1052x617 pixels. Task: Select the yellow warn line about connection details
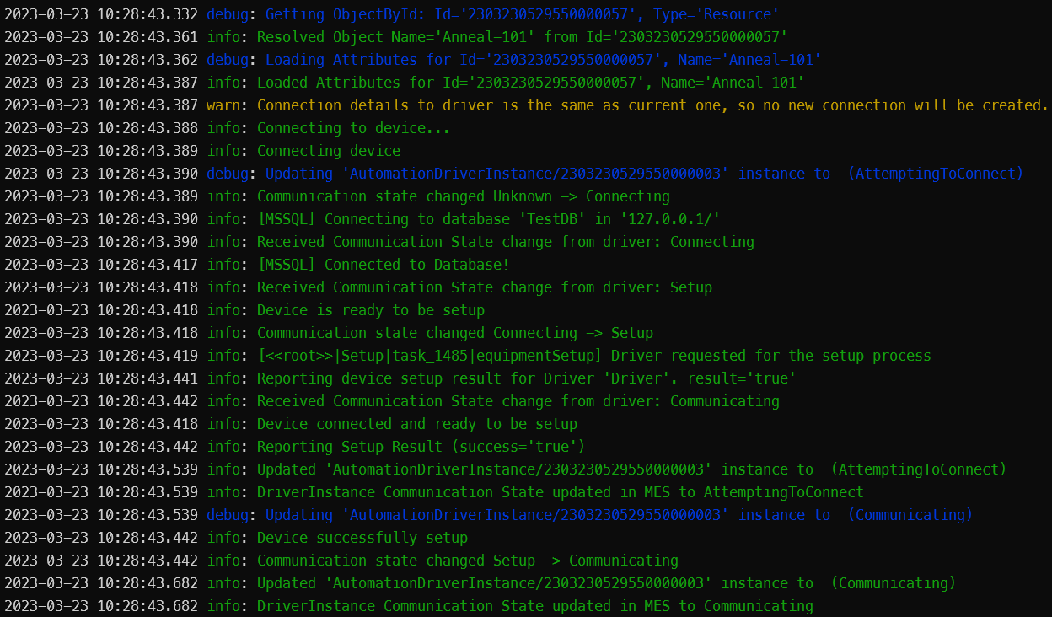pyautogui.click(x=527, y=105)
